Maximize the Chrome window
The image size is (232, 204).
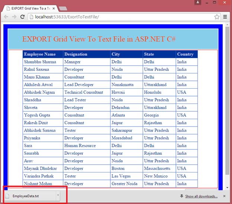[215, 2]
